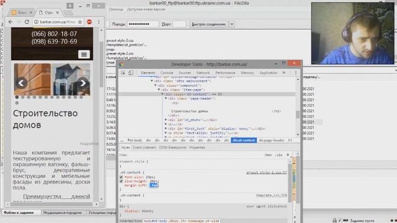Open the Chrome three-dot menu

99,22
